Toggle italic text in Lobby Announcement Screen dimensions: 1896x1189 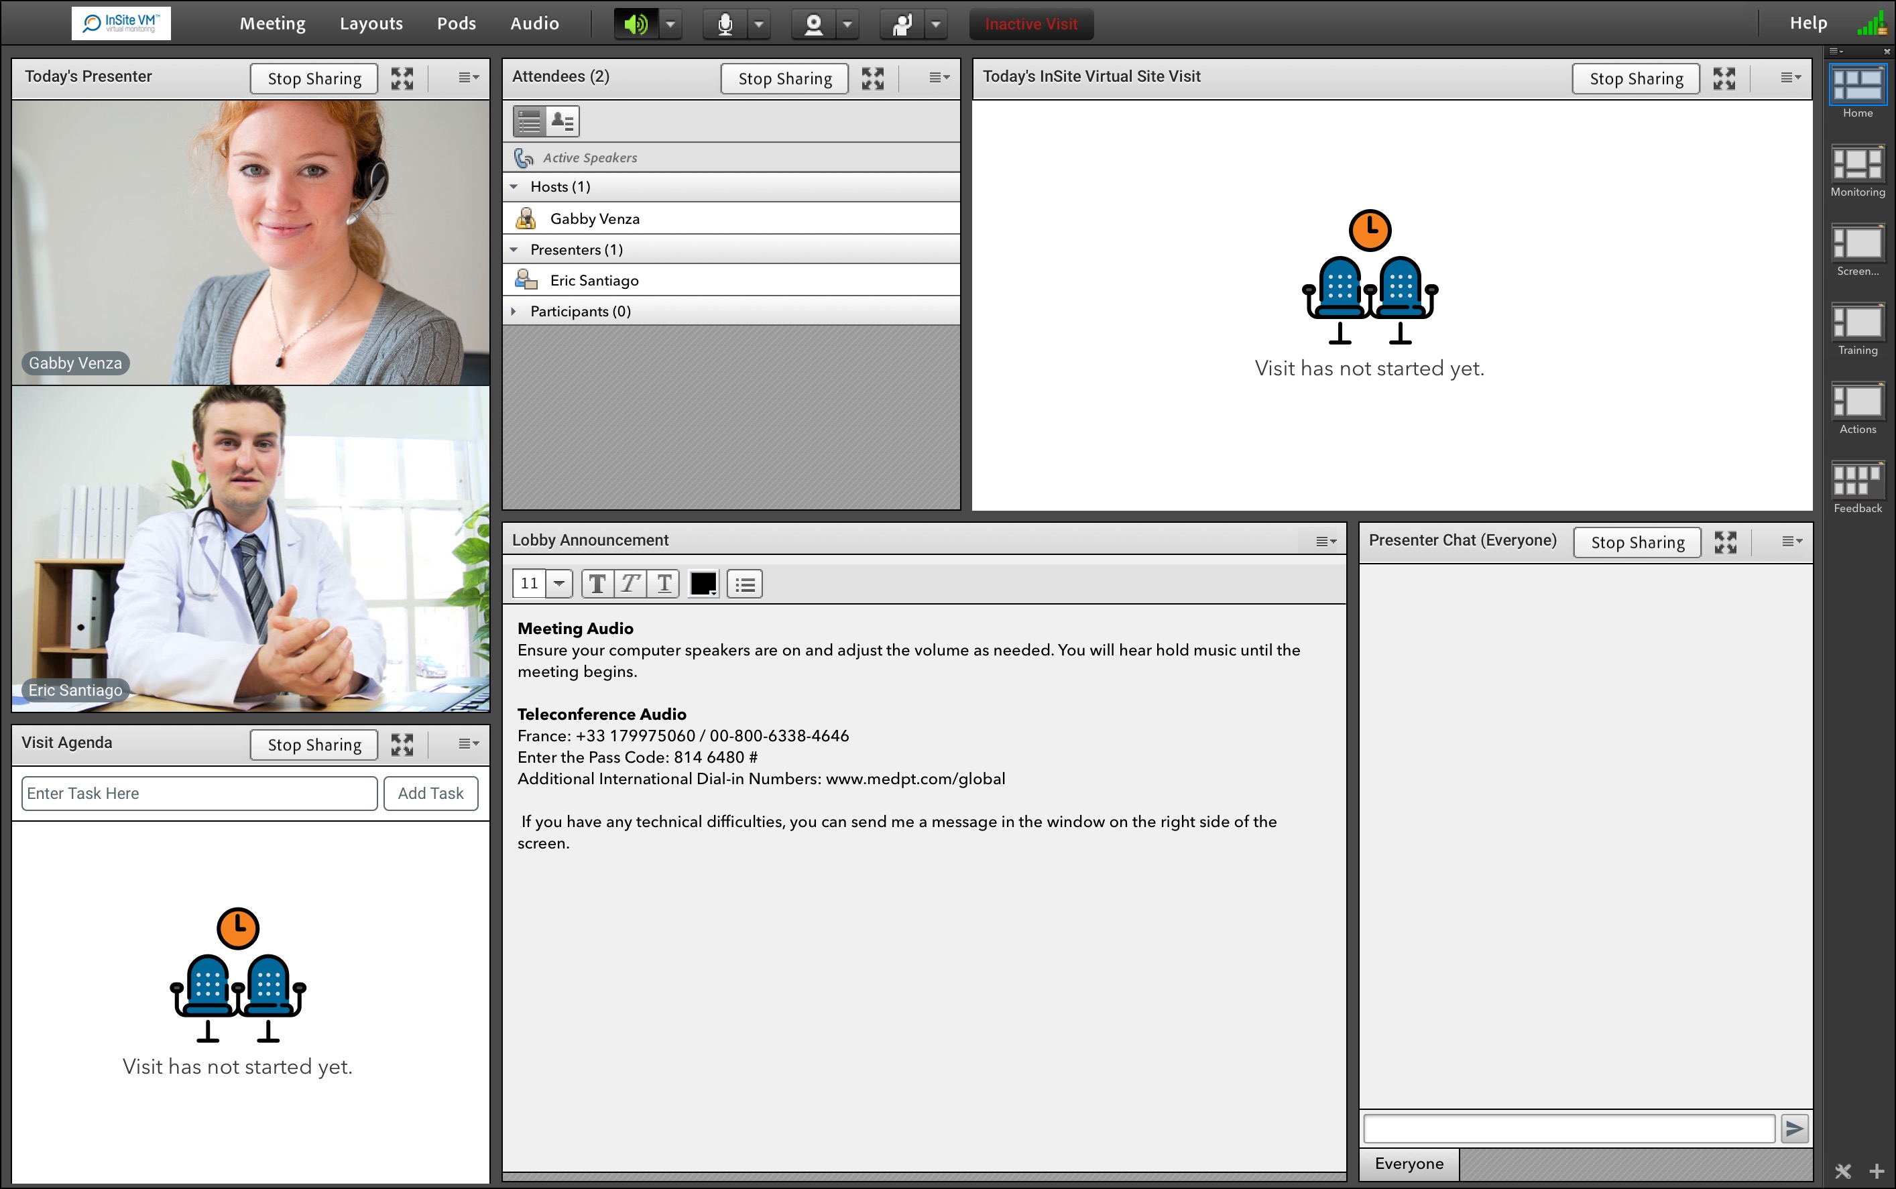(631, 584)
